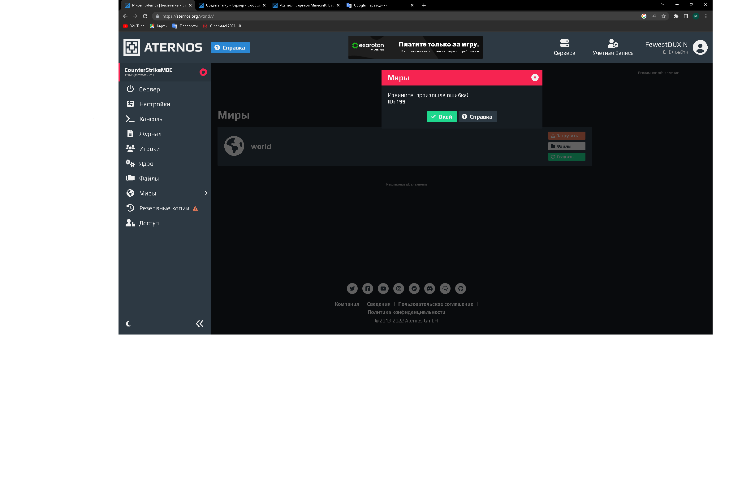Open Карты bookmark
The width and height of the screenshot is (755, 490).
click(x=158, y=26)
